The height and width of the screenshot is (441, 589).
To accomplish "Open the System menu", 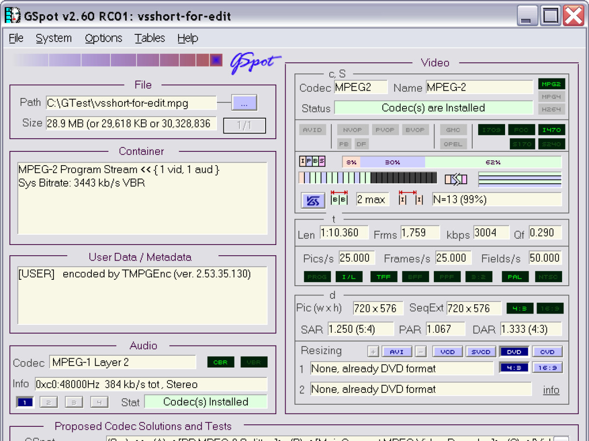I will coord(54,38).
